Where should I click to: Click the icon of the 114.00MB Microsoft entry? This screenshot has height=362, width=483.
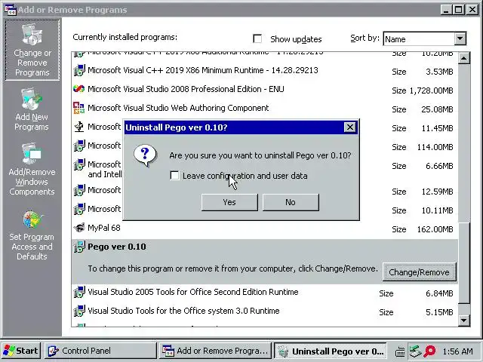[79, 146]
